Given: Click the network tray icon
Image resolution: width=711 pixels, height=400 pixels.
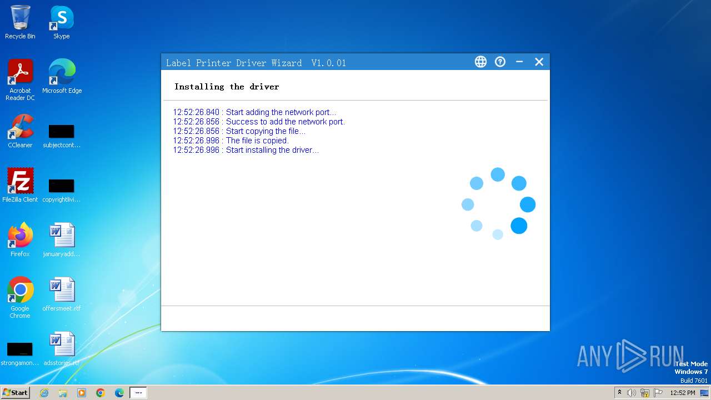Looking at the screenshot, I should (645, 393).
